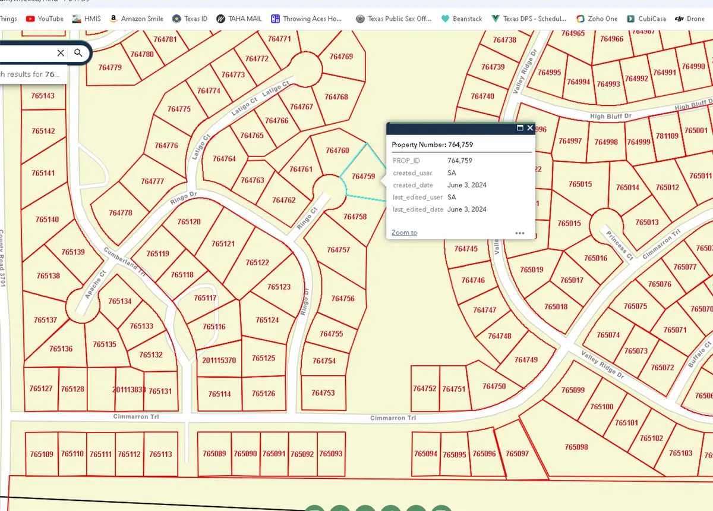713x511 pixels.
Task: Open the Zoho One bookmark icon
Action: click(x=579, y=18)
